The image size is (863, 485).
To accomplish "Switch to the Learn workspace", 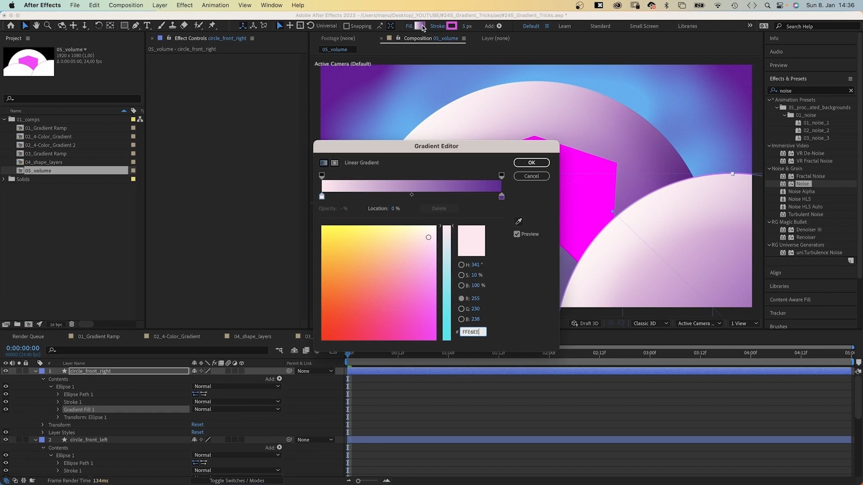I will point(565,26).
